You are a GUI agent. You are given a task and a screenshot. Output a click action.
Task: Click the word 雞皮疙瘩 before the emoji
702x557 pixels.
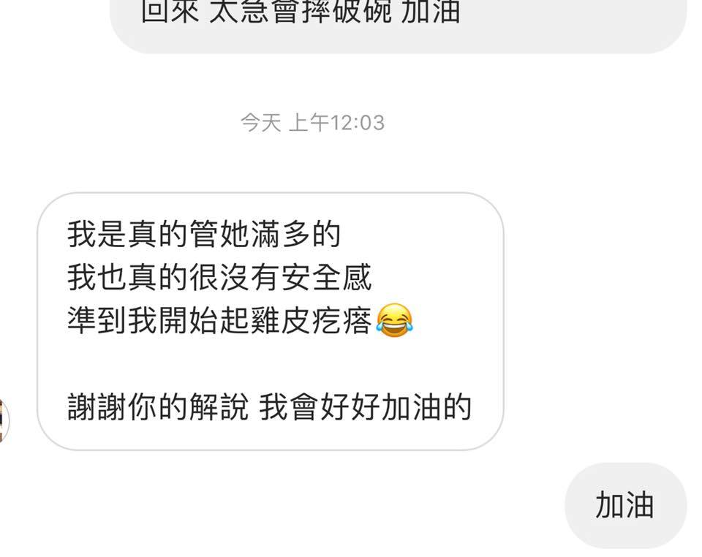pos(312,321)
